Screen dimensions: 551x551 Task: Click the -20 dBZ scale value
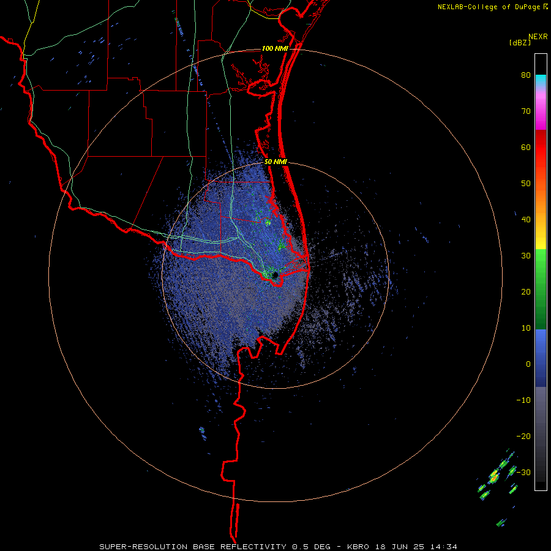point(523,436)
